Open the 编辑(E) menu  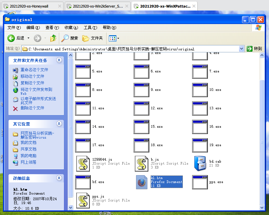point(33,28)
